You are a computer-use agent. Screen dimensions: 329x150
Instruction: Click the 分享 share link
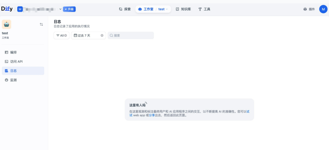pyautogui.click(x=152, y=115)
